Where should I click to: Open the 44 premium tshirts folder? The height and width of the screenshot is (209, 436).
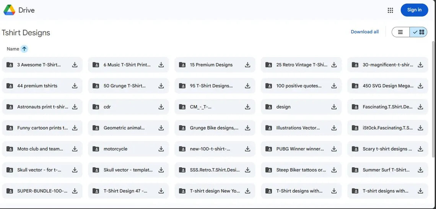coord(42,86)
